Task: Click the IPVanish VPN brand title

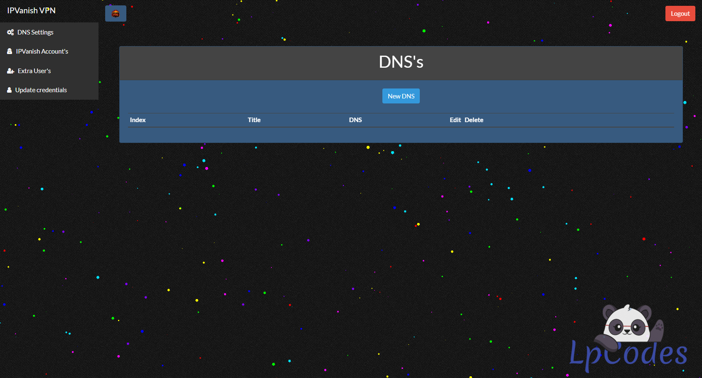Action: pyautogui.click(x=31, y=10)
